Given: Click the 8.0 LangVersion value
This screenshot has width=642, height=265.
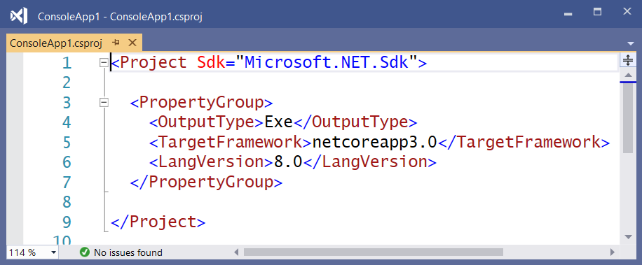Looking at the screenshot, I should point(288,162).
